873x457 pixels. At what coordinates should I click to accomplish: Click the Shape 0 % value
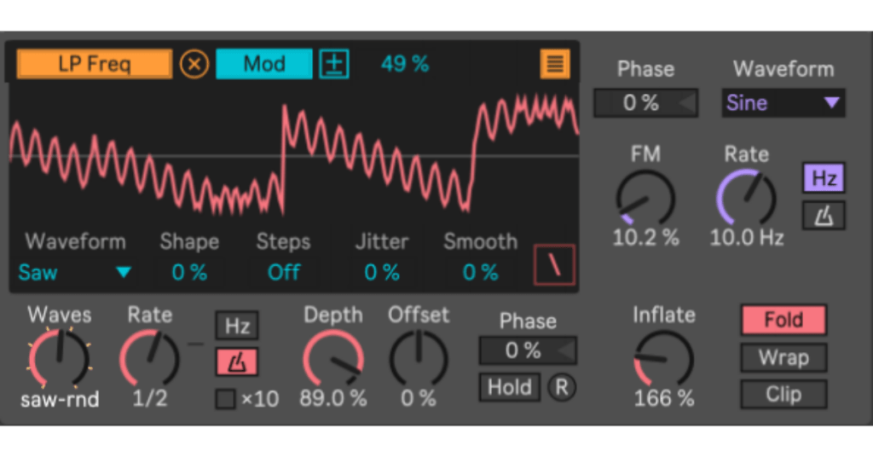click(x=189, y=272)
